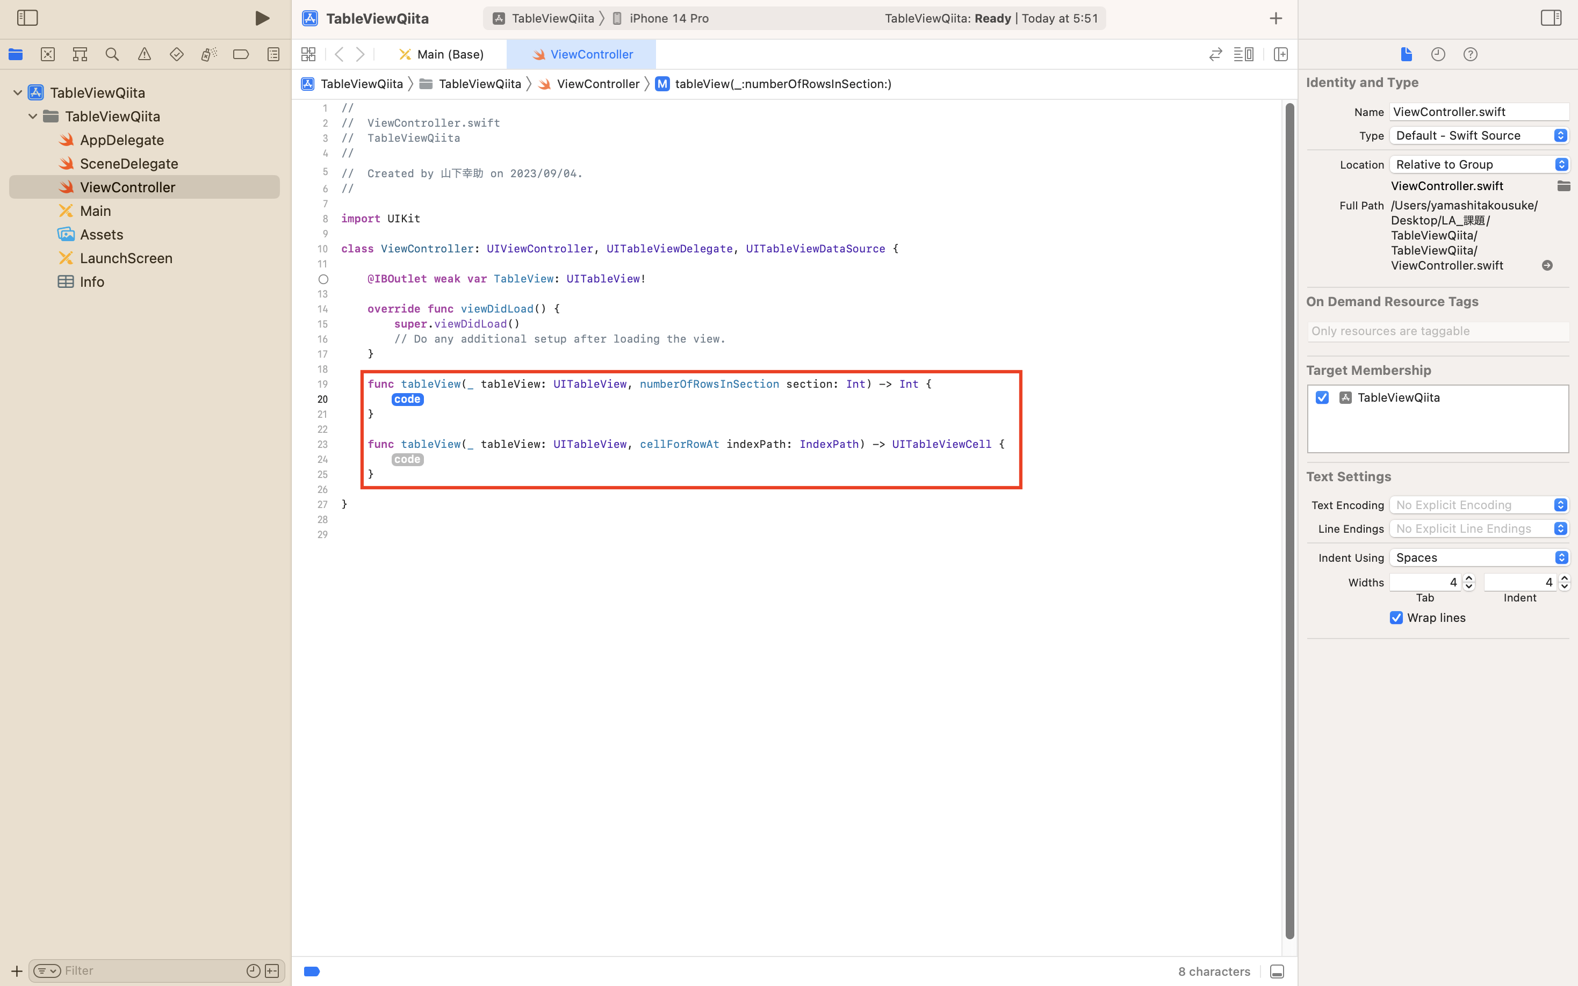
Task: Increase Tab width with the stepper
Action: (1468, 578)
